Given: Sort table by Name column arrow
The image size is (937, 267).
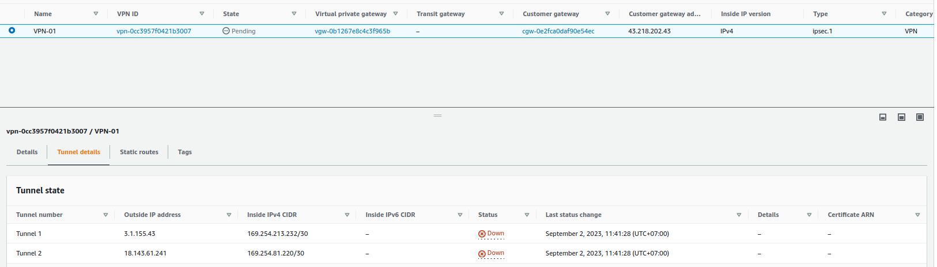Looking at the screenshot, I should [x=96, y=14].
